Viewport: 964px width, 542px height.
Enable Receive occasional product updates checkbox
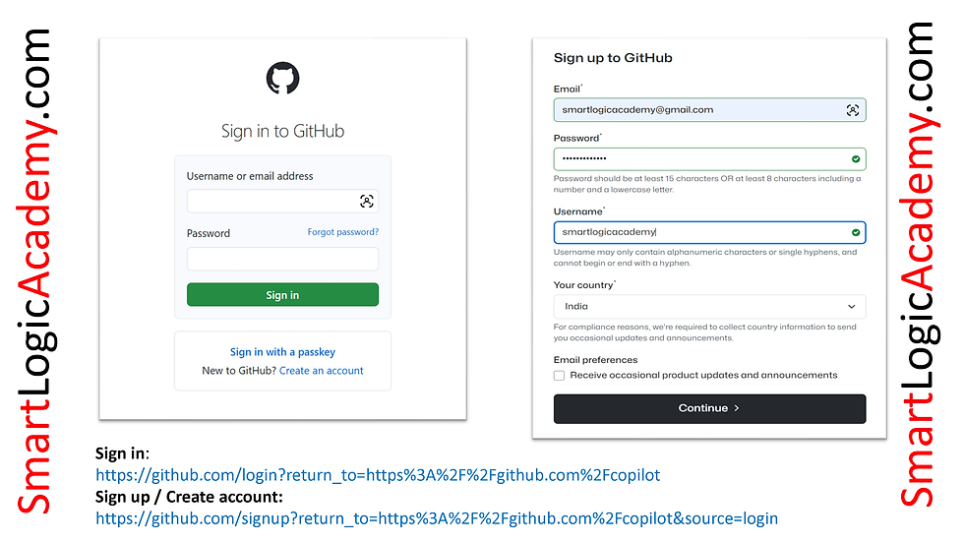click(559, 376)
